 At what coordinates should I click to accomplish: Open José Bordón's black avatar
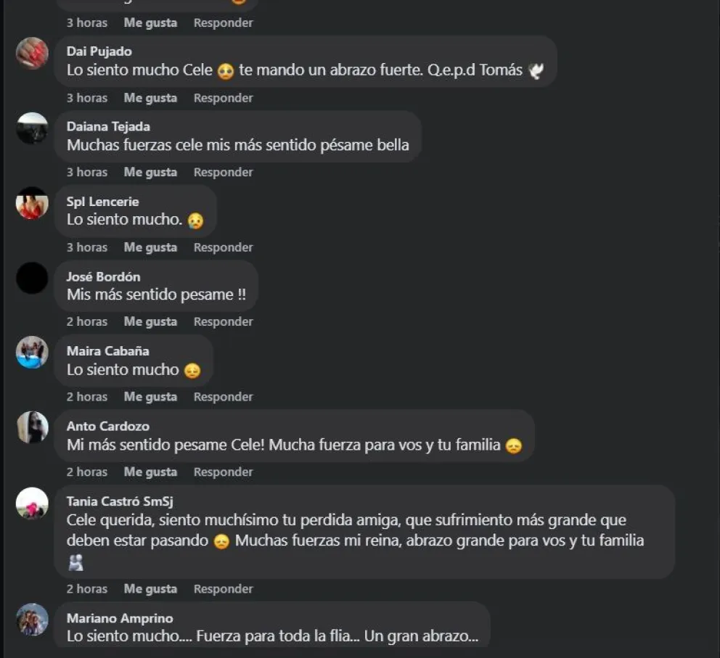coord(32,278)
